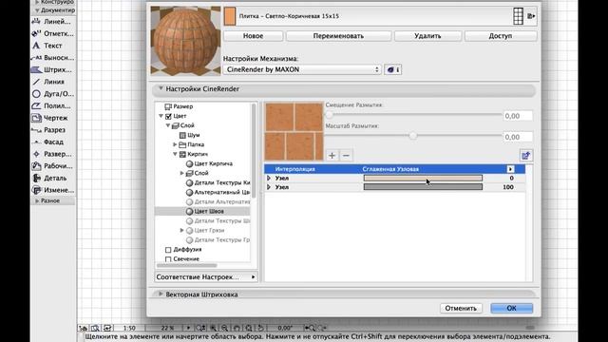Expand the Папка folder in the tree
This screenshot has width=608, height=342.
(175, 144)
